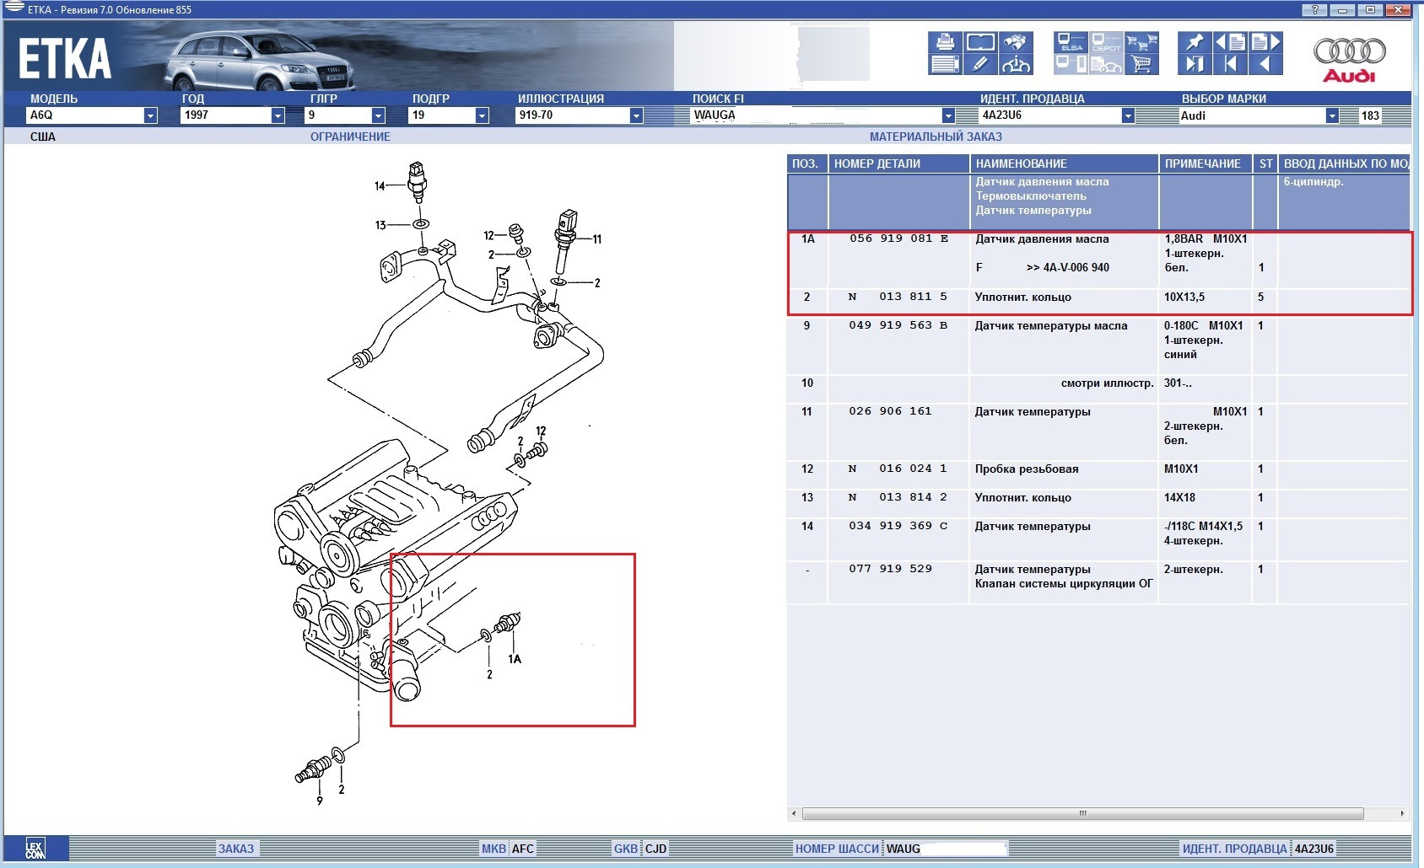Click part 14 sensor in the illustration
1424x868 pixels.
(417, 180)
